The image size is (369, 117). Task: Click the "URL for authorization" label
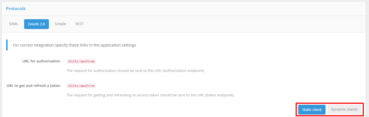[x=41, y=61]
